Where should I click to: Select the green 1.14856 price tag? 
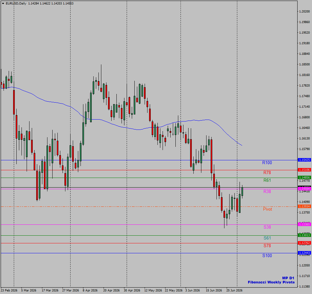click(x=304, y=178)
